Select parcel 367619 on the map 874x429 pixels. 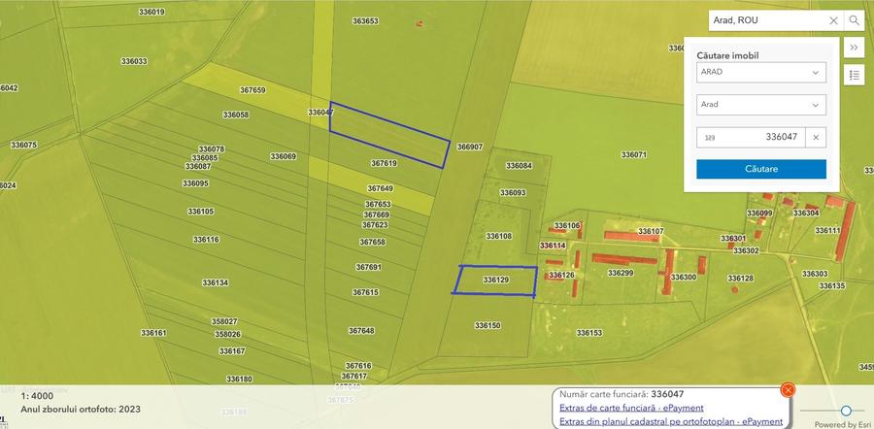tap(384, 164)
